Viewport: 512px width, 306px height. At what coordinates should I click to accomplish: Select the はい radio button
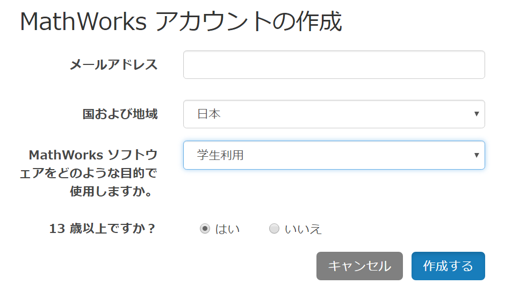[205, 229]
